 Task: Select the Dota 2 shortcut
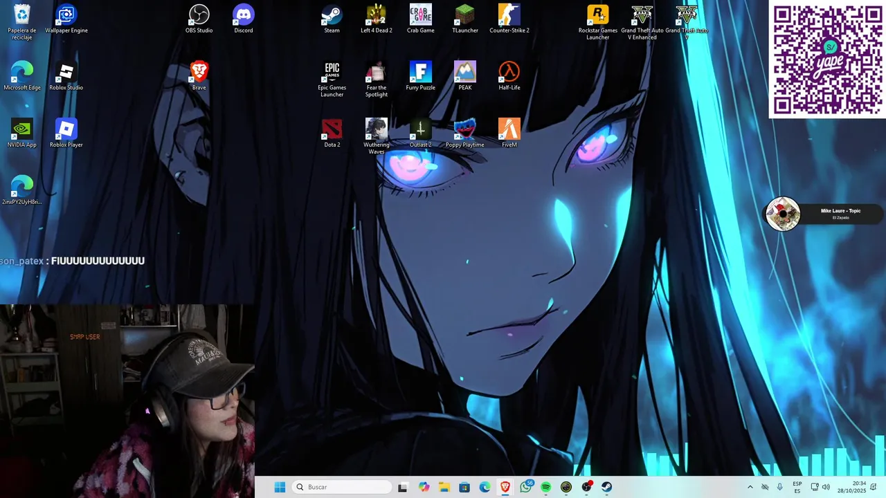[x=332, y=133]
